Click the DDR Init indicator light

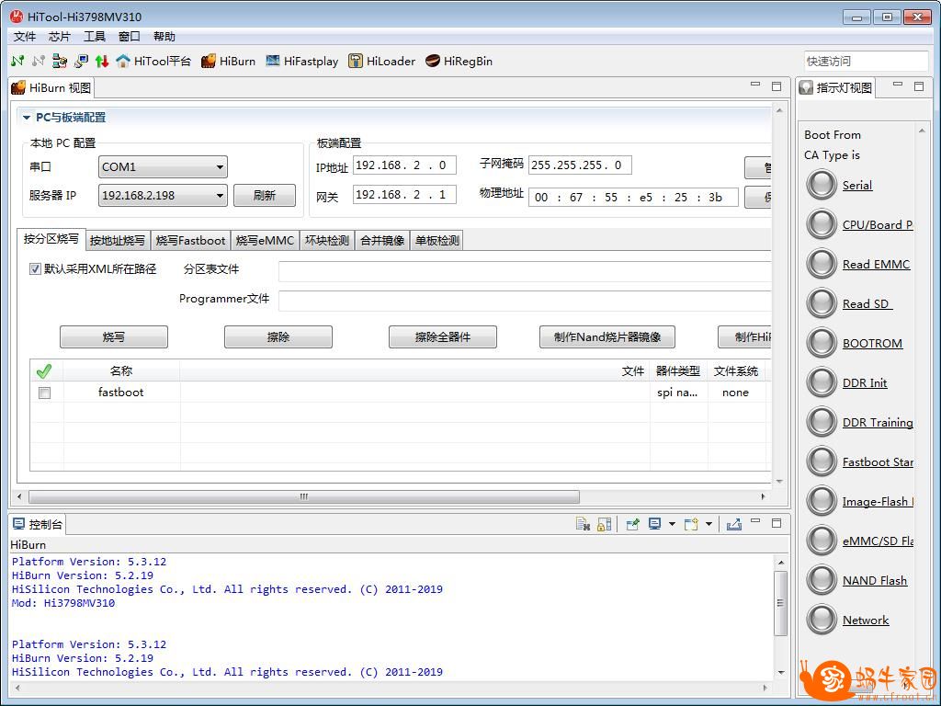point(821,382)
